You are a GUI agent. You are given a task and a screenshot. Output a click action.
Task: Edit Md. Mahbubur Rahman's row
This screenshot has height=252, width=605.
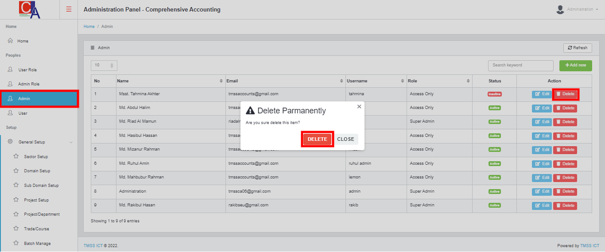pos(542,178)
